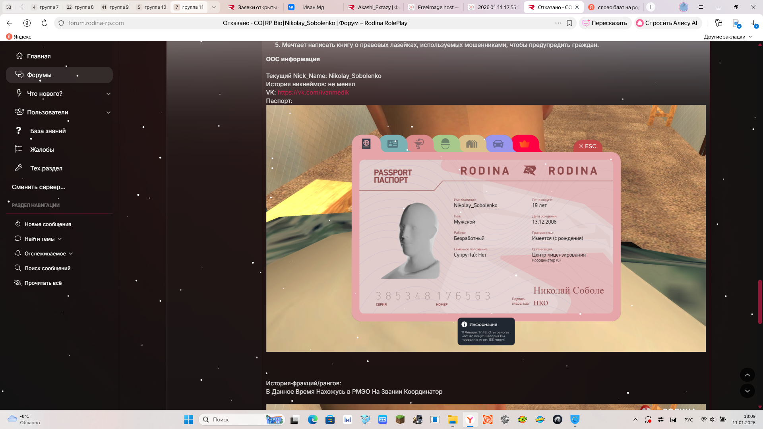This screenshot has width=763, height=429.
Task: Switch to группа 9 tab group
Action: pyautogui.click(x=115, y=7)
